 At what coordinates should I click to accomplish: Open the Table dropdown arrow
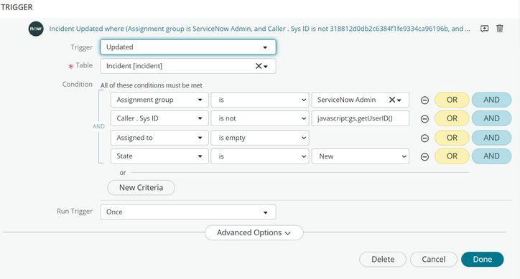click(266, 66)
